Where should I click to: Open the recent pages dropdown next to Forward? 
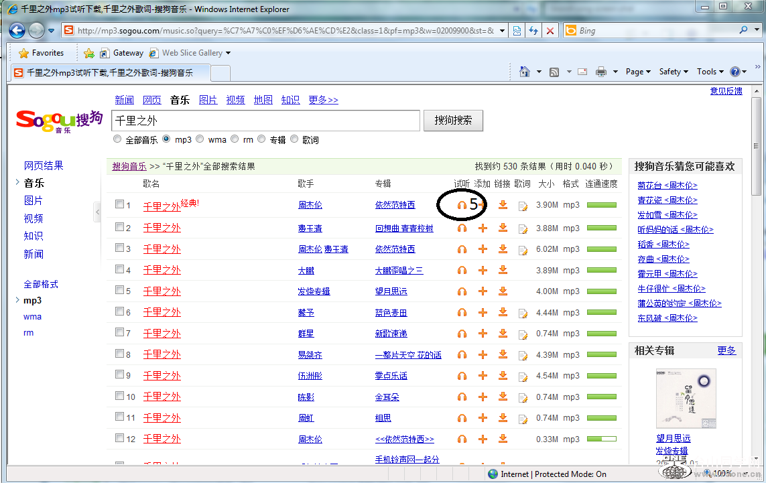click(52, 31)
